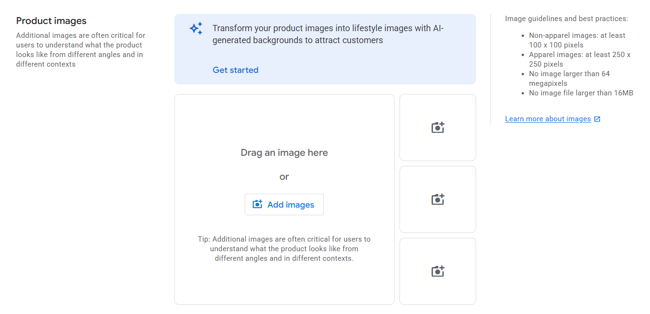Screen dimensions: 650x314
Task: Select the add-photo icon in the first empty placeholder
Action: click(437, 127)
